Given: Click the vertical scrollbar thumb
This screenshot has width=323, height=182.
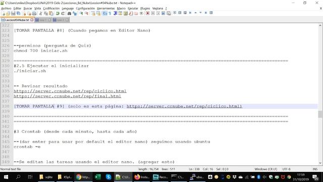Looking at the screenshot, I should [x=320, y=114].
